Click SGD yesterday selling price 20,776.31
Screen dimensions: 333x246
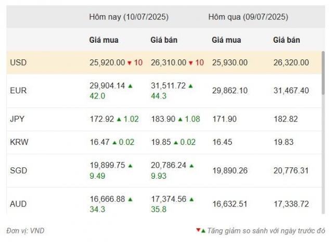point(291,170)
